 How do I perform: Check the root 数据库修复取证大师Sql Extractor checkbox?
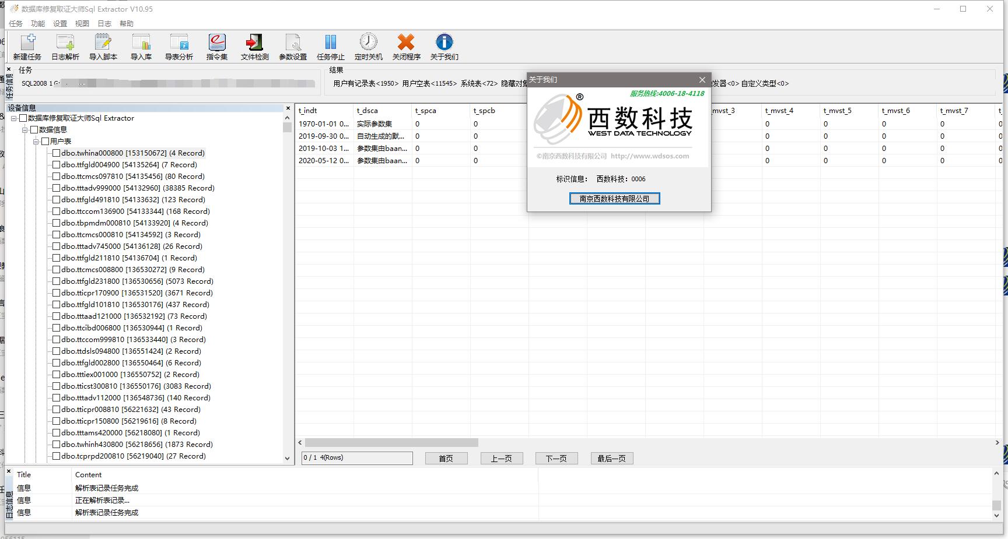pos(23,118)
